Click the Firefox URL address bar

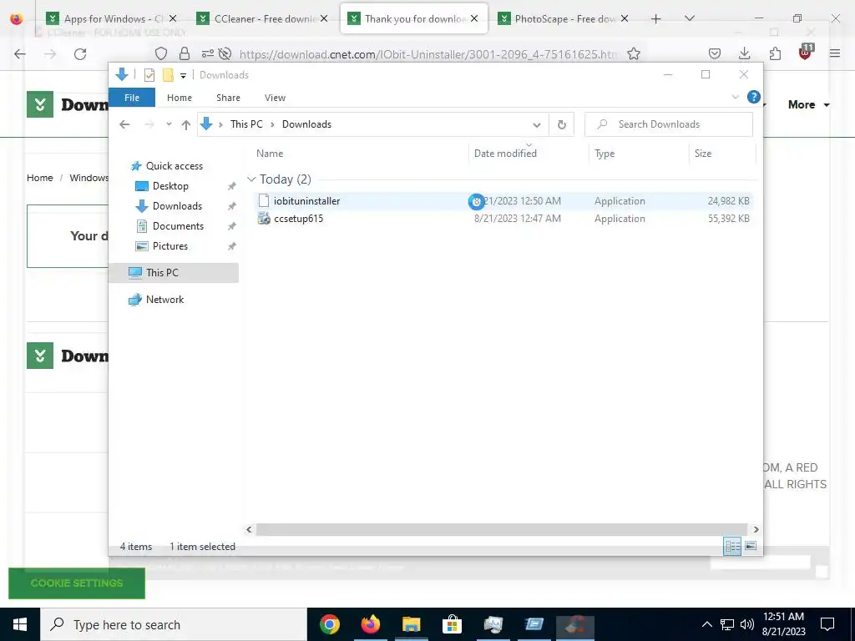pos(427,54)
